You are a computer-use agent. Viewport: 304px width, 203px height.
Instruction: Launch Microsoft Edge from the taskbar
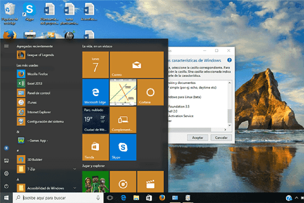pyautogui.click(x=123, y=198)
